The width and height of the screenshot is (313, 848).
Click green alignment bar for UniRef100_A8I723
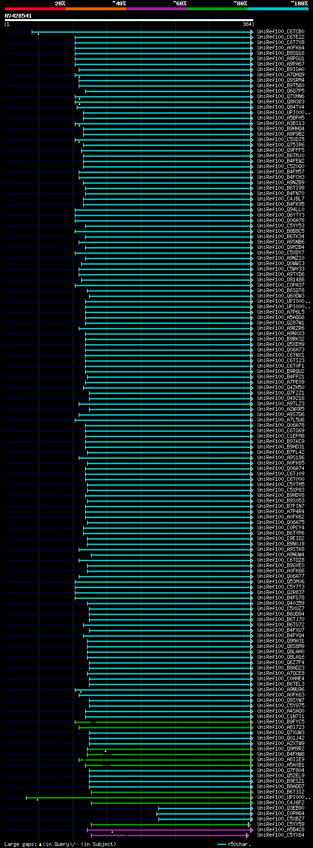[x=166, y=727]
